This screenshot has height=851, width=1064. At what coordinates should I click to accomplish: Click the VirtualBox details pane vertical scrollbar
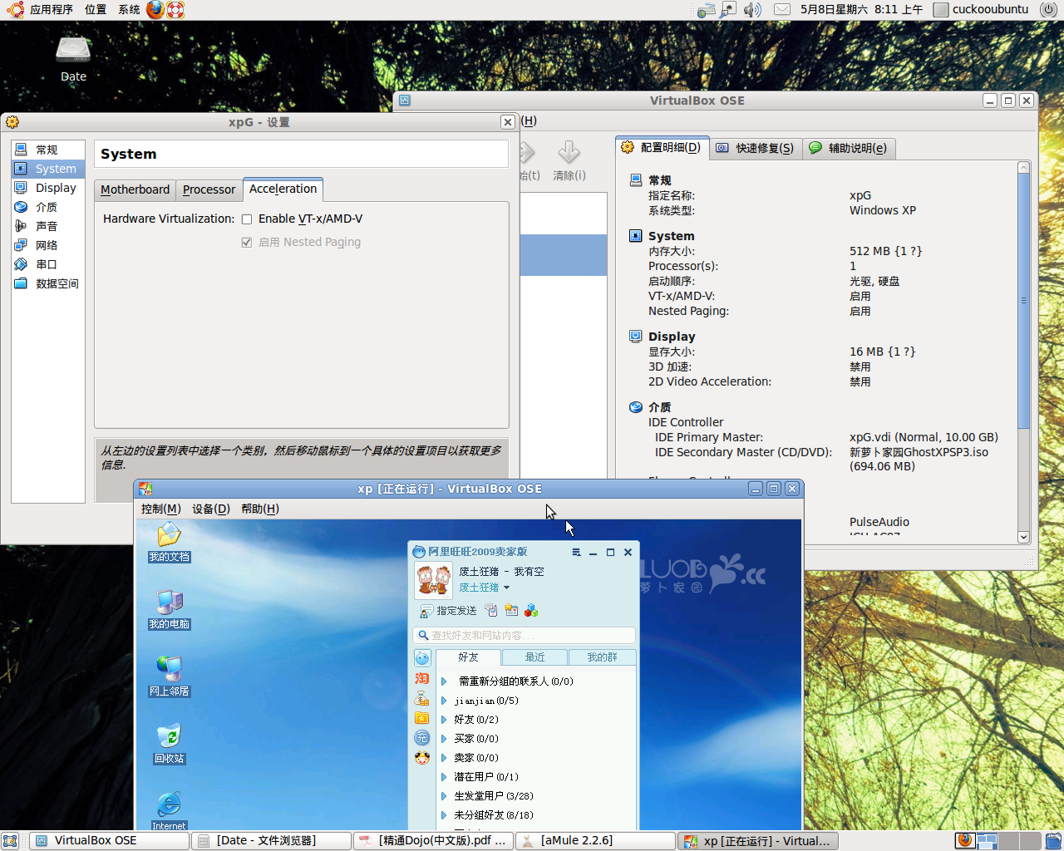pos(1024,352)
